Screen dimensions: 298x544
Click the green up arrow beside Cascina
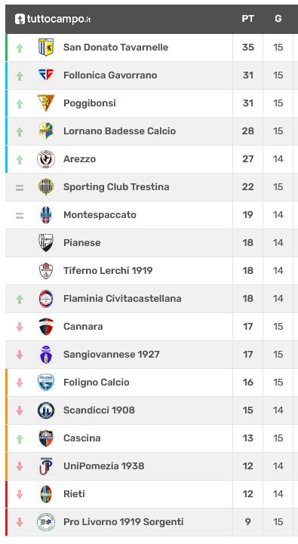click(x=20, y=438)
